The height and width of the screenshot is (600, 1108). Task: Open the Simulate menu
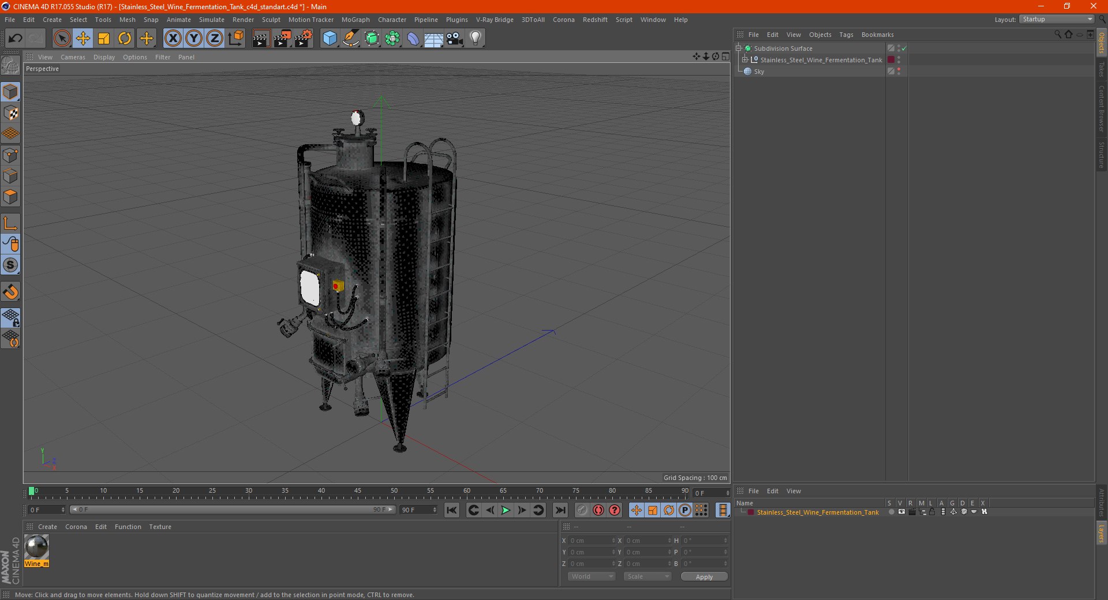pos(212,20)
